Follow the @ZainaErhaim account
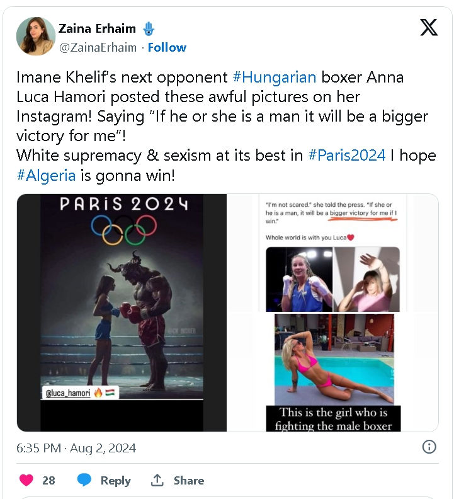The image size is (471, 499). [x=167, y=47]
